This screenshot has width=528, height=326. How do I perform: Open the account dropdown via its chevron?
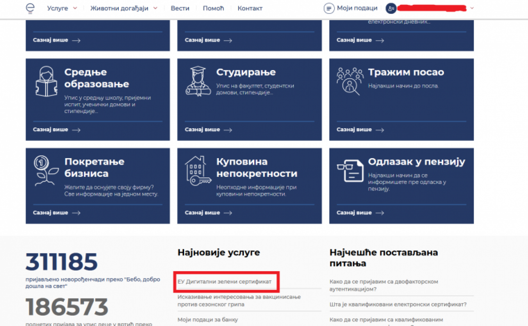(x=472, y=8)
